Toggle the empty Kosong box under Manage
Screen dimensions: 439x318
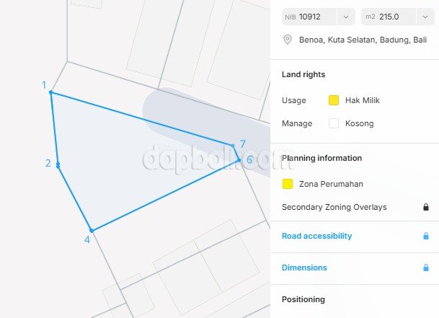coord(334,123)
